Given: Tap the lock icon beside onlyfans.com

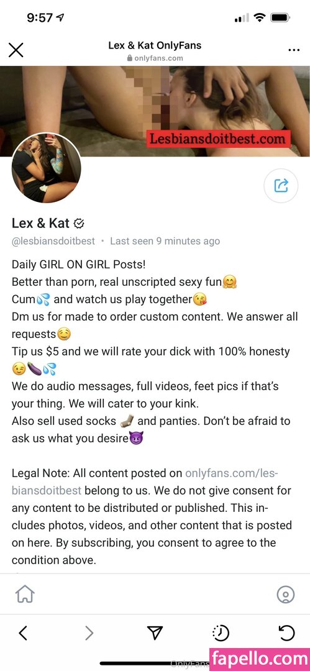Looking at the screenshot, I should pyautogui.click(x=130, y=58).
